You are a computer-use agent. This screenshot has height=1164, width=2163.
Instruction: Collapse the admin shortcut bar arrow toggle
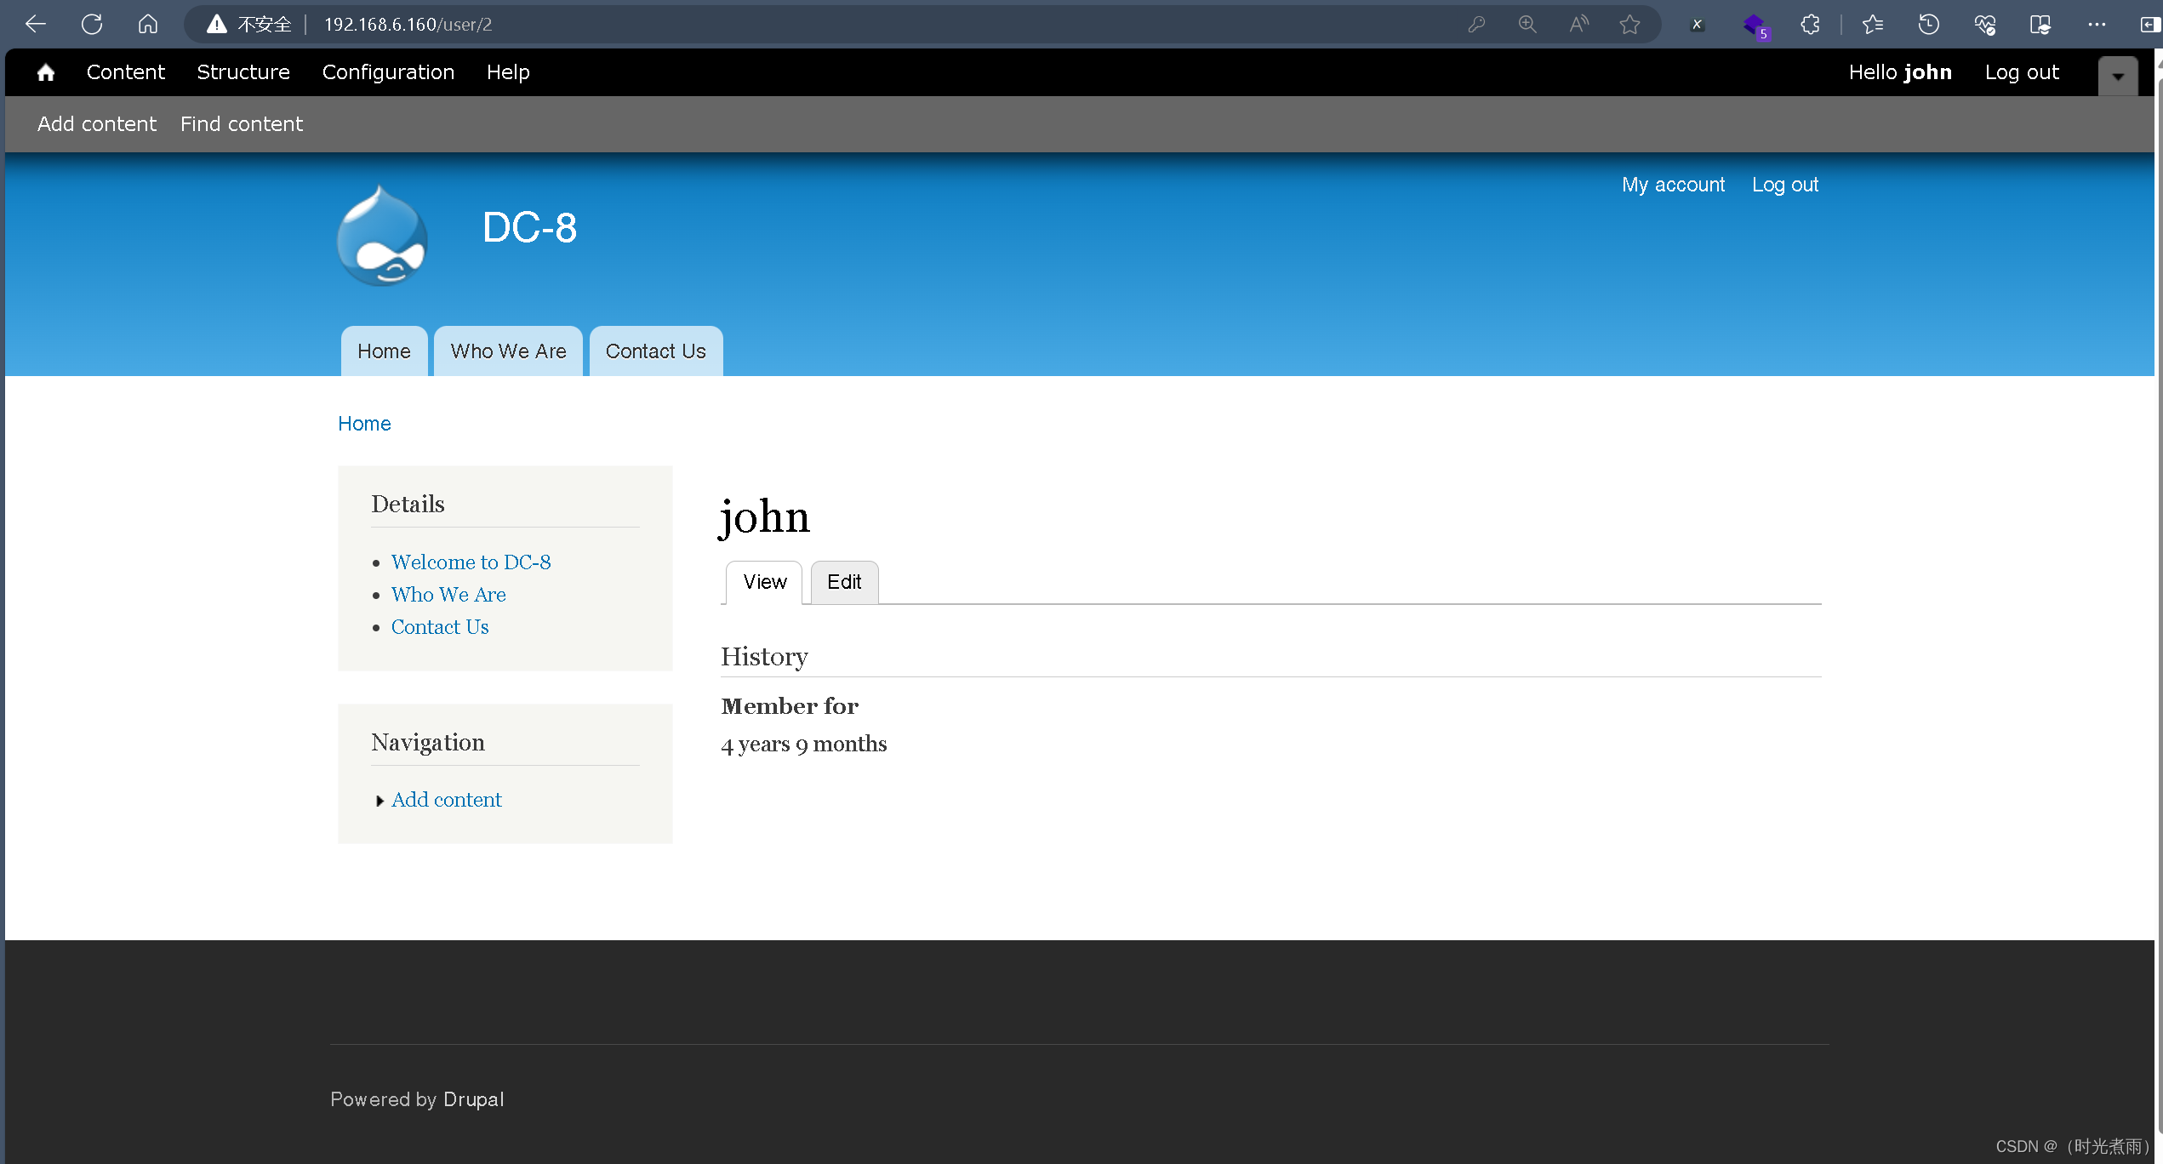(2118, 76)
